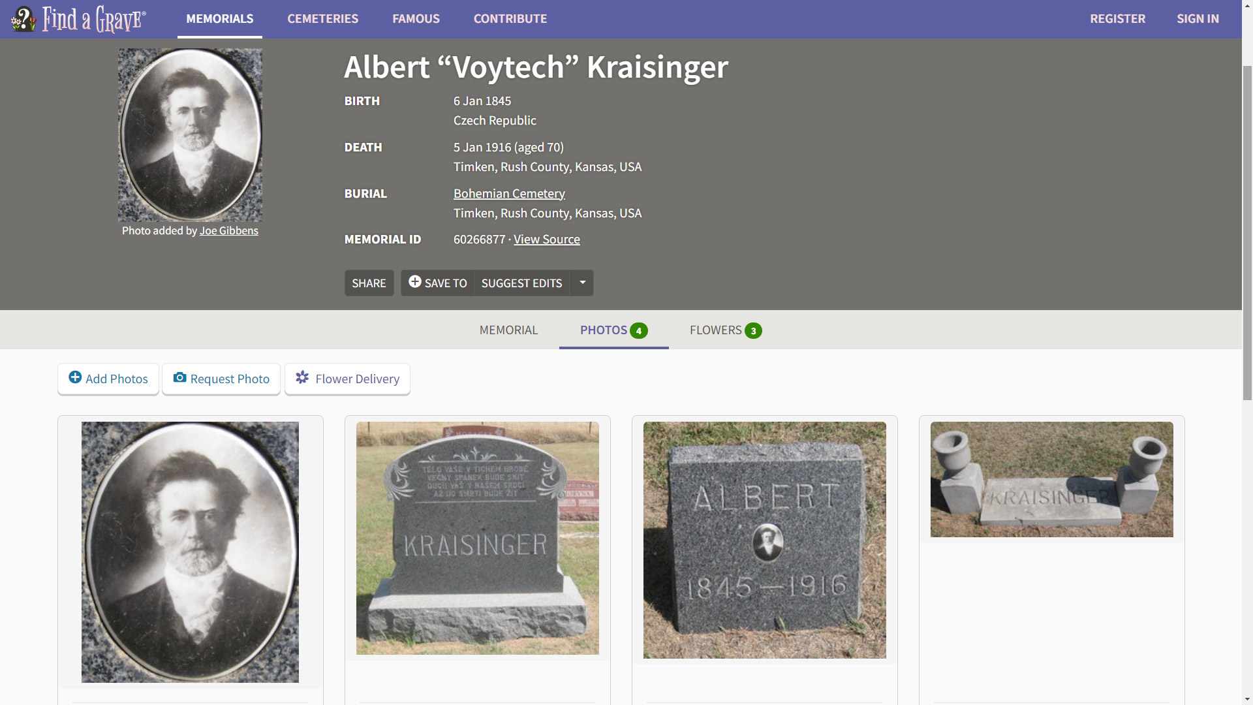Open the Memorials menu
Image resolution: width=1253 pixels, height=705 pixels.
(x=219, y=19)
